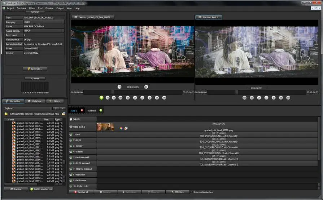Click the mark-in icon left of source timecode

pyautogui.click(x=119, y=86)
